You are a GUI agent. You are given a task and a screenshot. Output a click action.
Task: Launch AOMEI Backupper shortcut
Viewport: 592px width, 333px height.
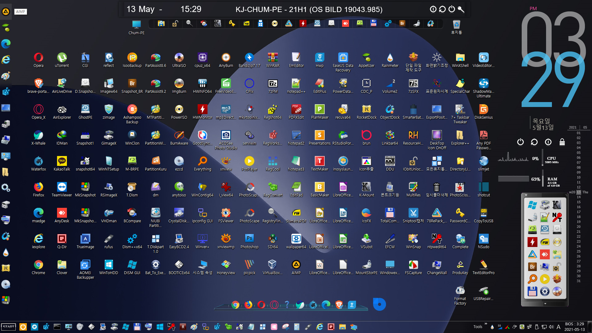coord(85,269)
